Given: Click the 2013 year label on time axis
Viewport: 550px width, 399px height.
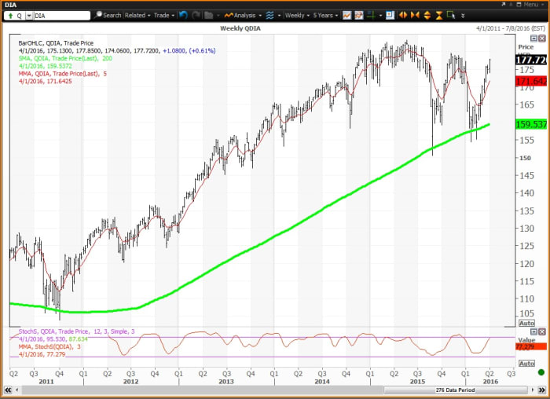Looking at the screenshot, I should coord(226,382).
